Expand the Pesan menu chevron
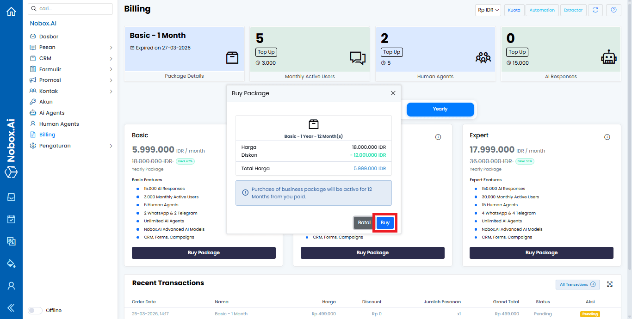Screen dimensions: 632x319 [x=111, y=48]
